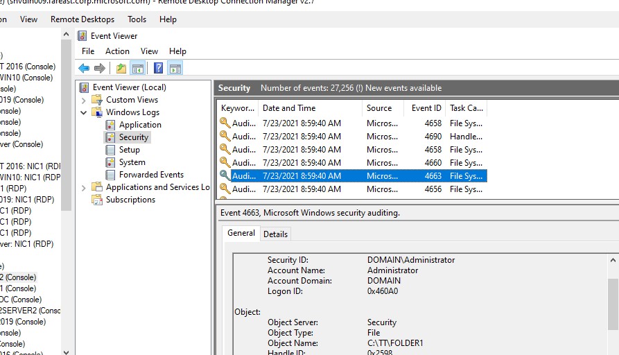The height and width of the screenshot is (355, 619).
Task: Click the 'C:\TT\FOLDER1' object name value
Action: pos(395,343)
